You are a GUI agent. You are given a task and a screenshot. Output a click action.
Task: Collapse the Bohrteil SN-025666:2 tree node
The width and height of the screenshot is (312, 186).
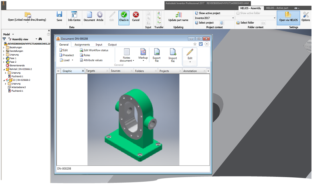pos(4,69)
